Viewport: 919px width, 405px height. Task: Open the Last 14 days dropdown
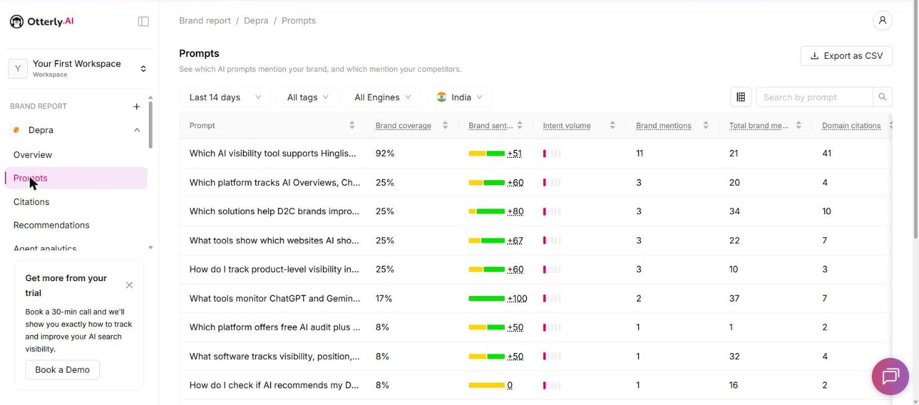(225, 97)
